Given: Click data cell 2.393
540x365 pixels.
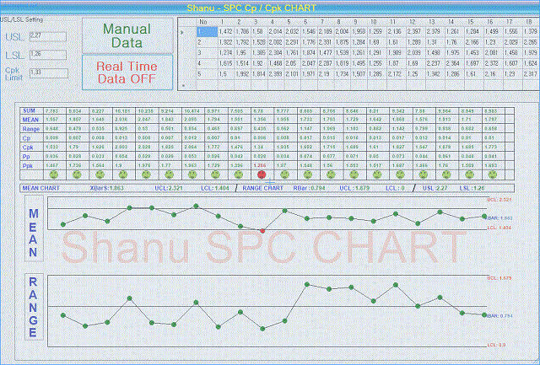Looking at the screenshot, I should tap(276, 74).
